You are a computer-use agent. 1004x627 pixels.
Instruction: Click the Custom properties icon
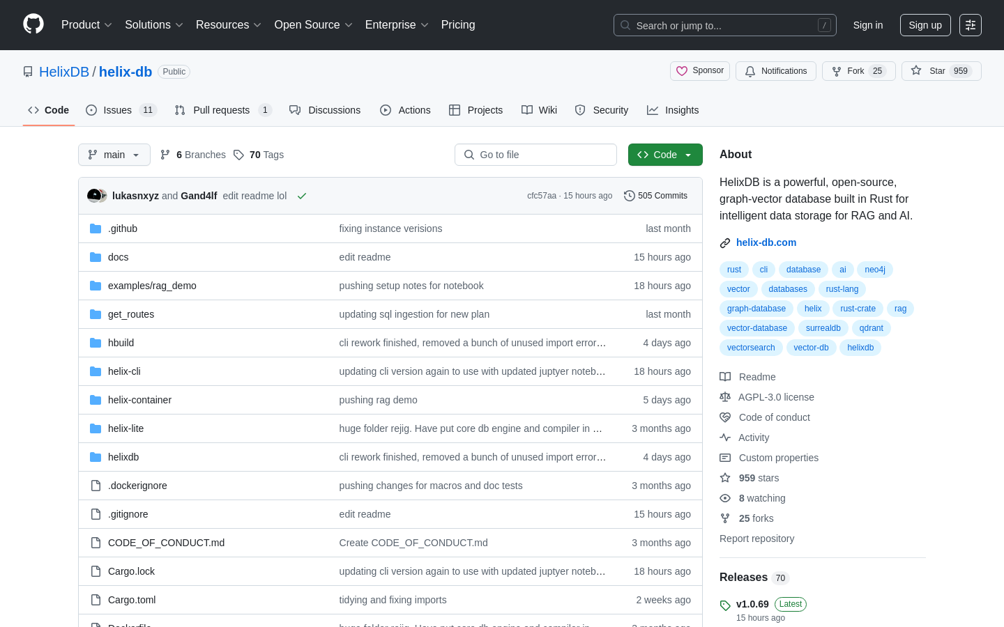725,458
